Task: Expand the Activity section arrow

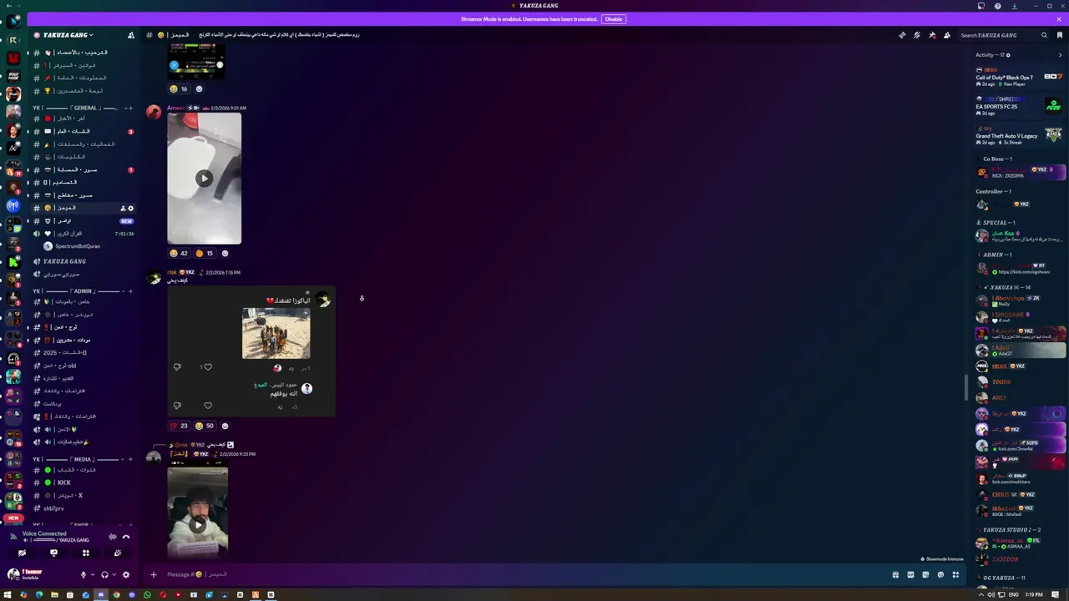Action: pyautogui.click(x=1060, y=55)
